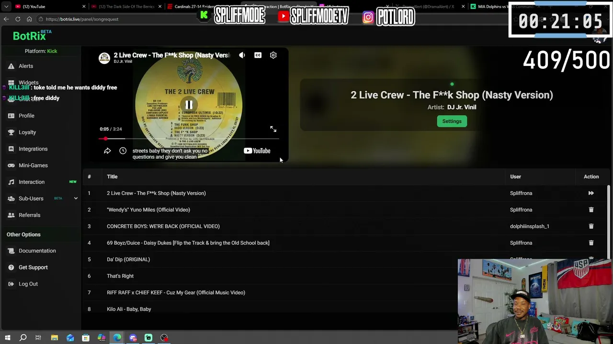Expand the Sub-Users dropdown arrow
Screen dimensions: 613x344
76,198
